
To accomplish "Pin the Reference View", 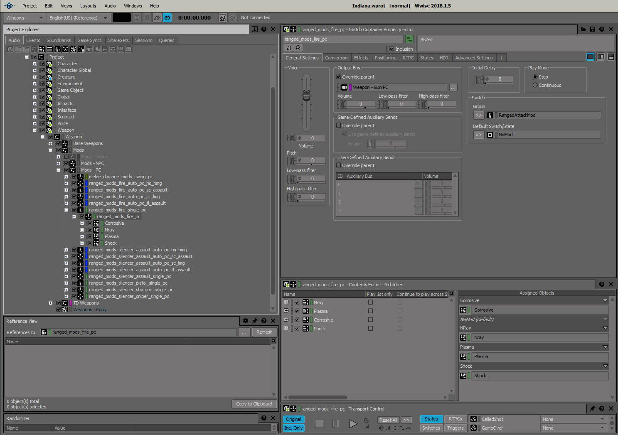I will coord(255,321).
